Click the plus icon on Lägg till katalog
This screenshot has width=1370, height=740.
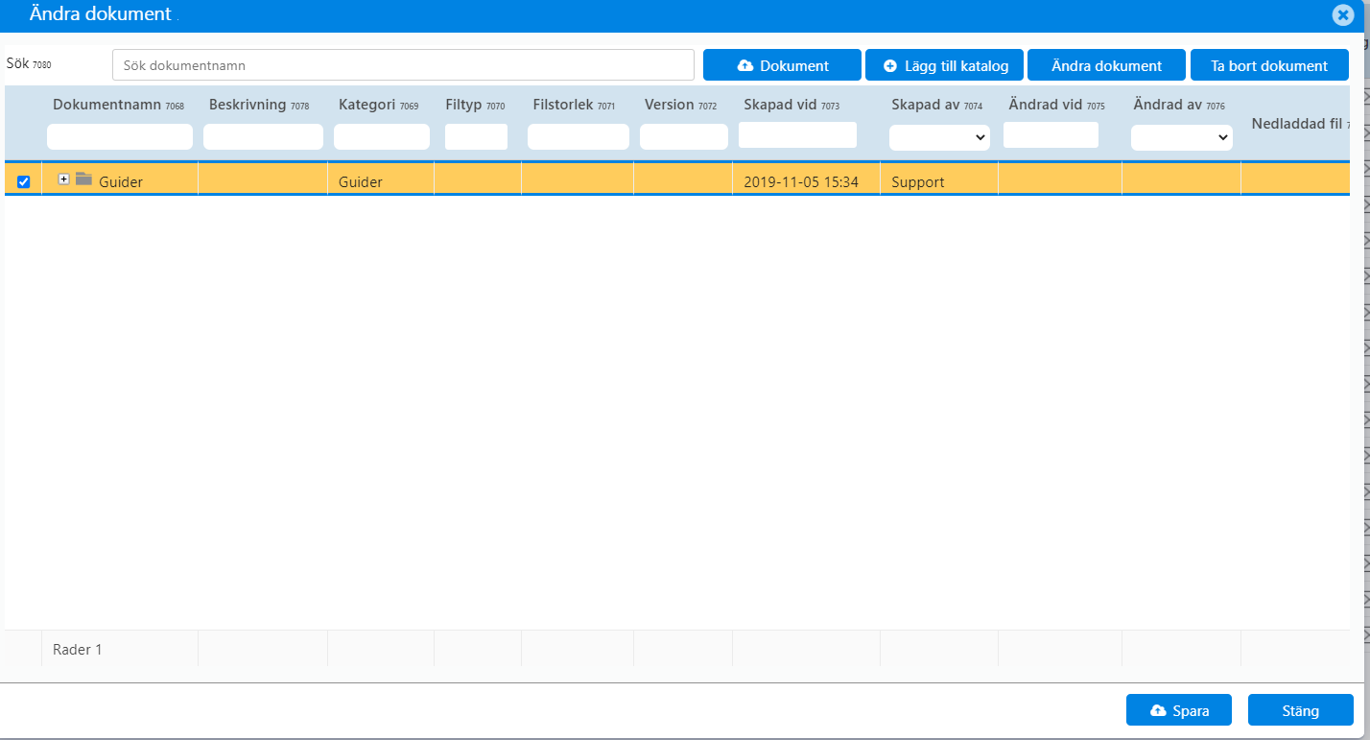(890, 65)
